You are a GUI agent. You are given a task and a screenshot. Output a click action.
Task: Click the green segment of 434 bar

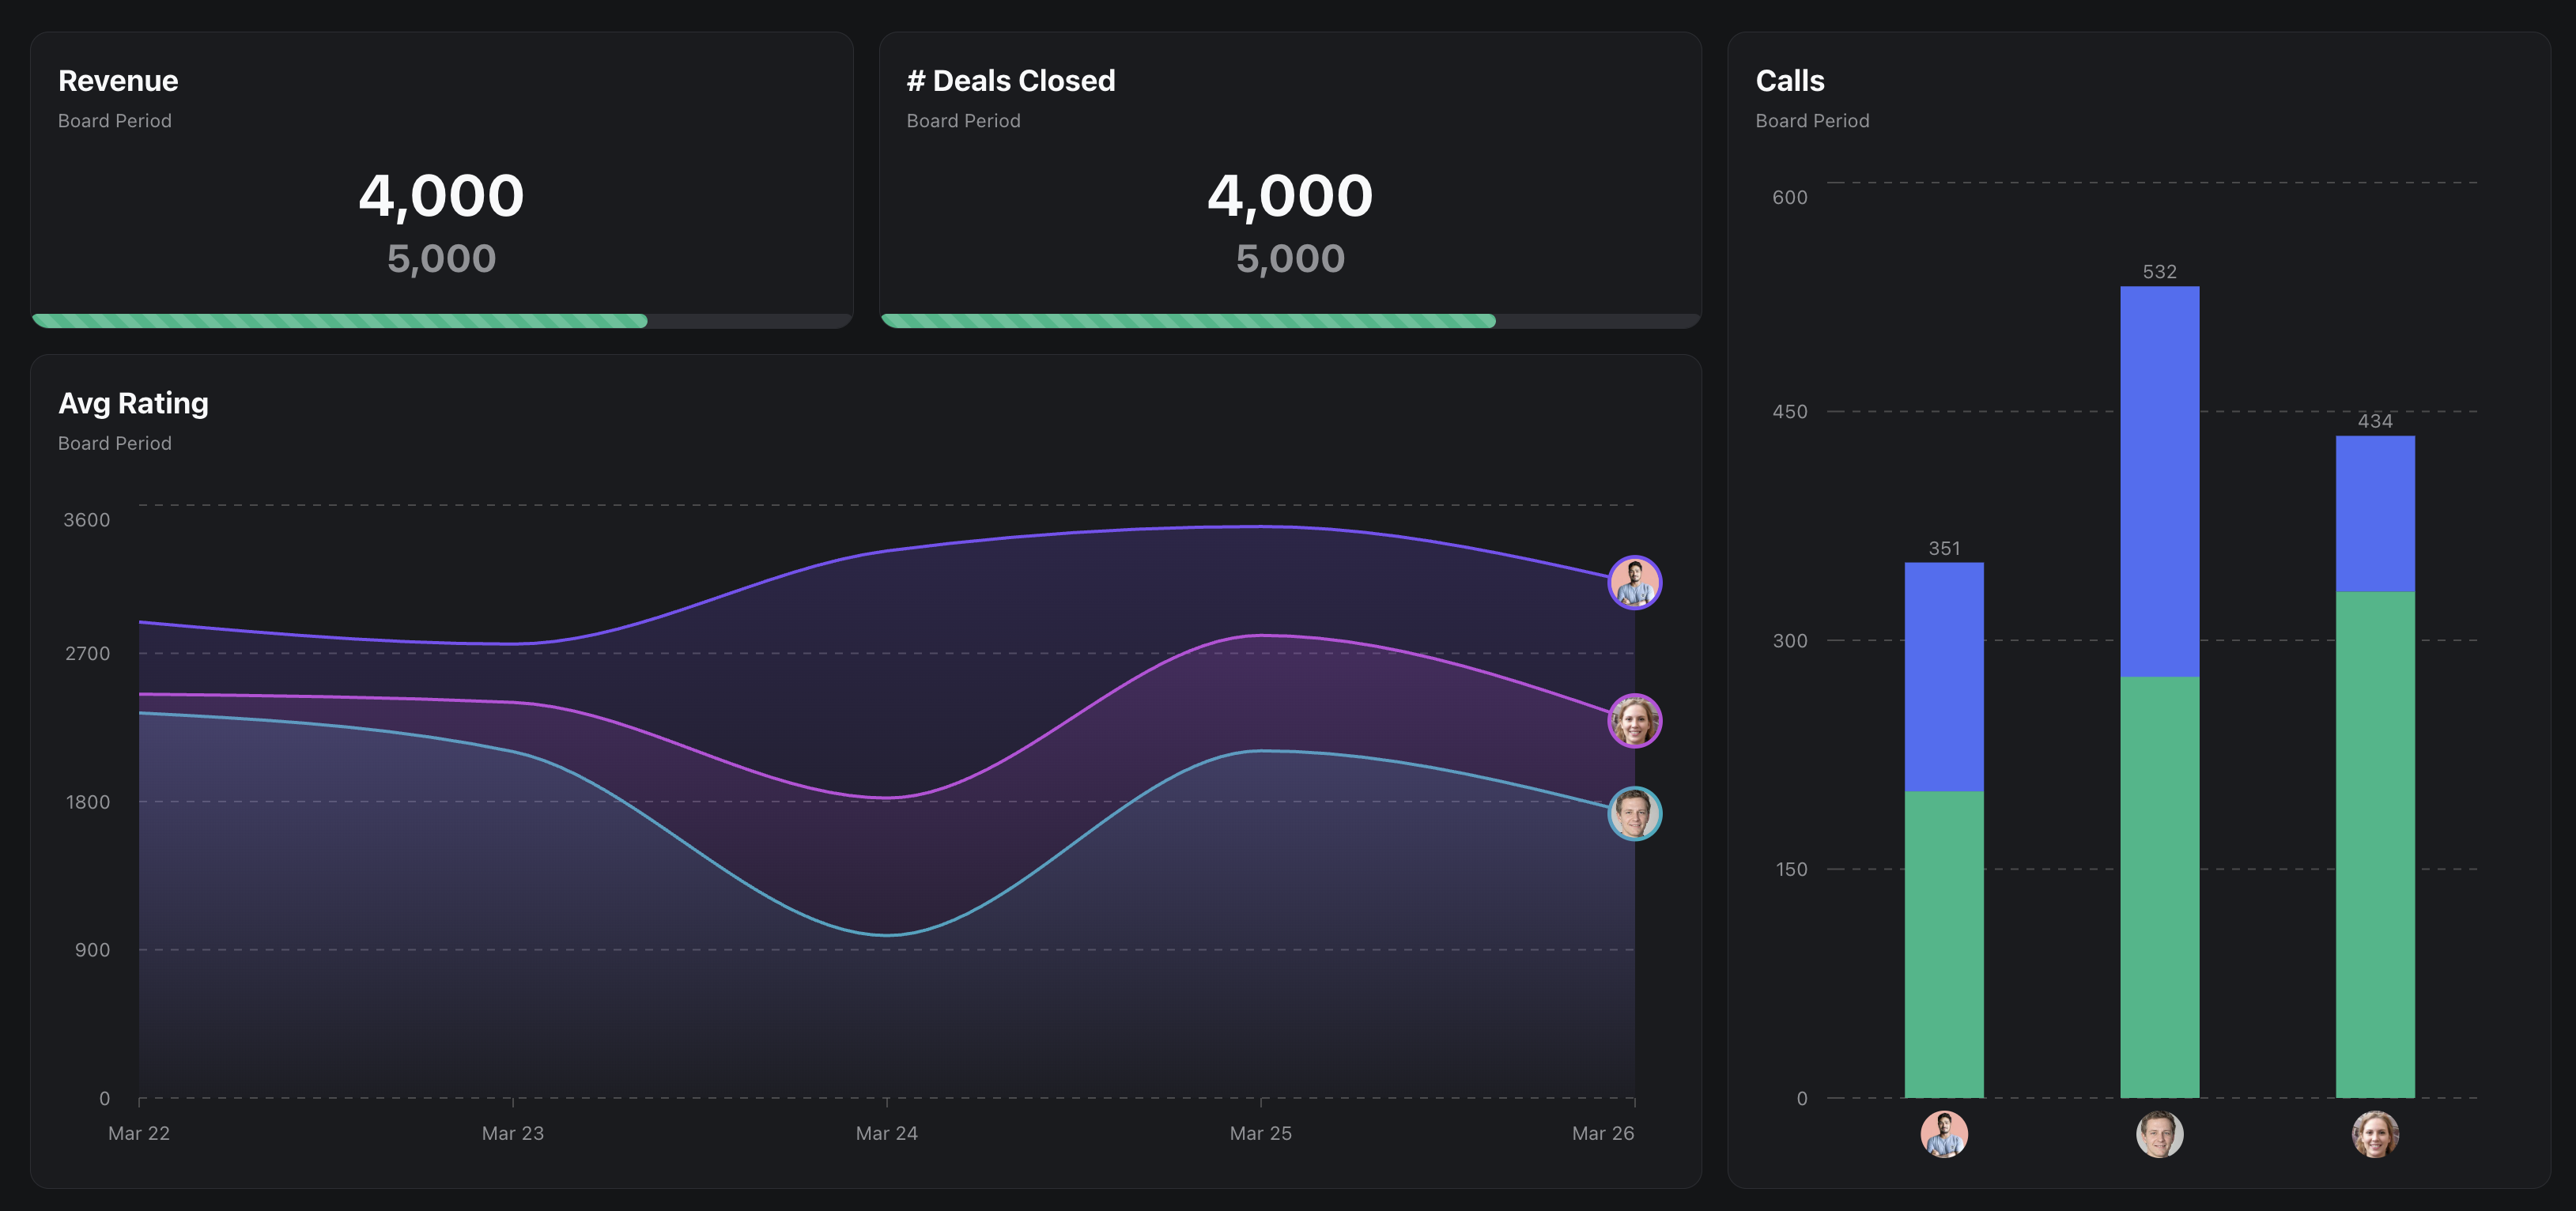click(x=2374, y=844)
